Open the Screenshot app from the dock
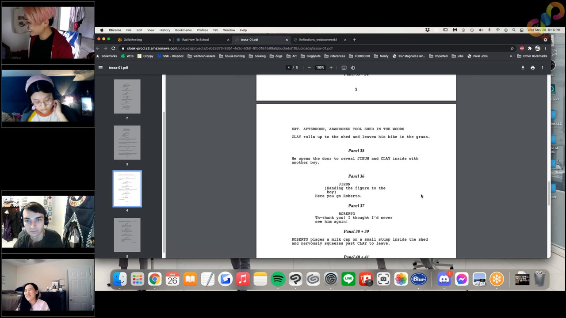Image resolution: width=566 pixels, height=318 pixels. point(383,279)
